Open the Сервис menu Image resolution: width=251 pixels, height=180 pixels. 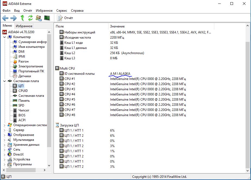[62, 11]
